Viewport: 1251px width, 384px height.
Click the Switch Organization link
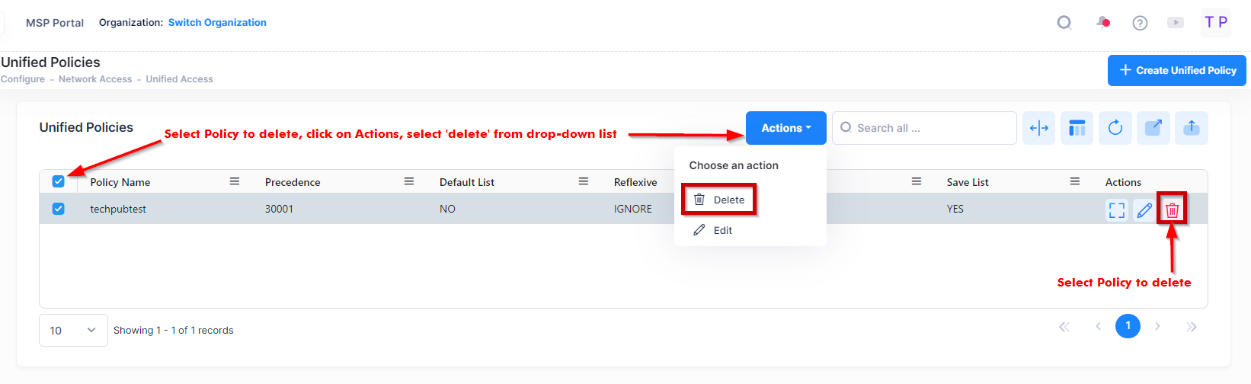217,23
